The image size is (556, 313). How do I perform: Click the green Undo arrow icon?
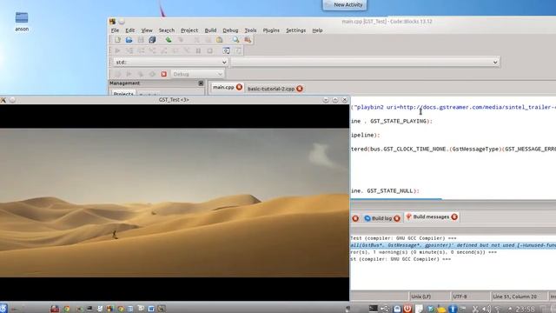point(169,40)
